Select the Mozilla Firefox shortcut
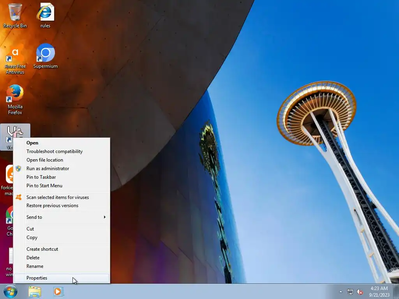This screenshot has width=399, height=299. [x=15, y=100]
